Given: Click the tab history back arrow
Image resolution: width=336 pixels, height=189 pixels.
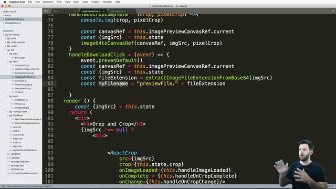Looking at the screenshot, I should click(45, 11).
